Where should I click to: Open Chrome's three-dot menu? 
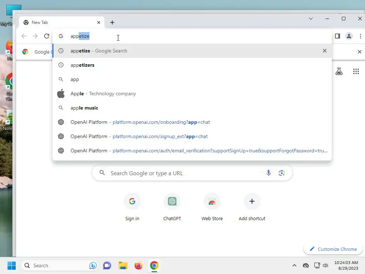[x=360, y=36]
